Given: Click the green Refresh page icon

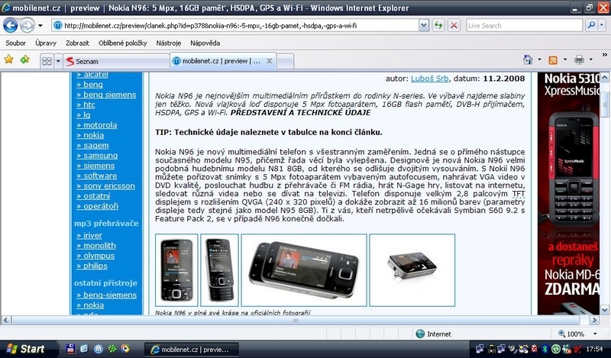Looking at the screenshot, I should [438, 26].
